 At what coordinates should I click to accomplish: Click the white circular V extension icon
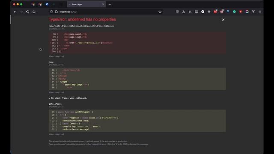(x=203, y=12)
